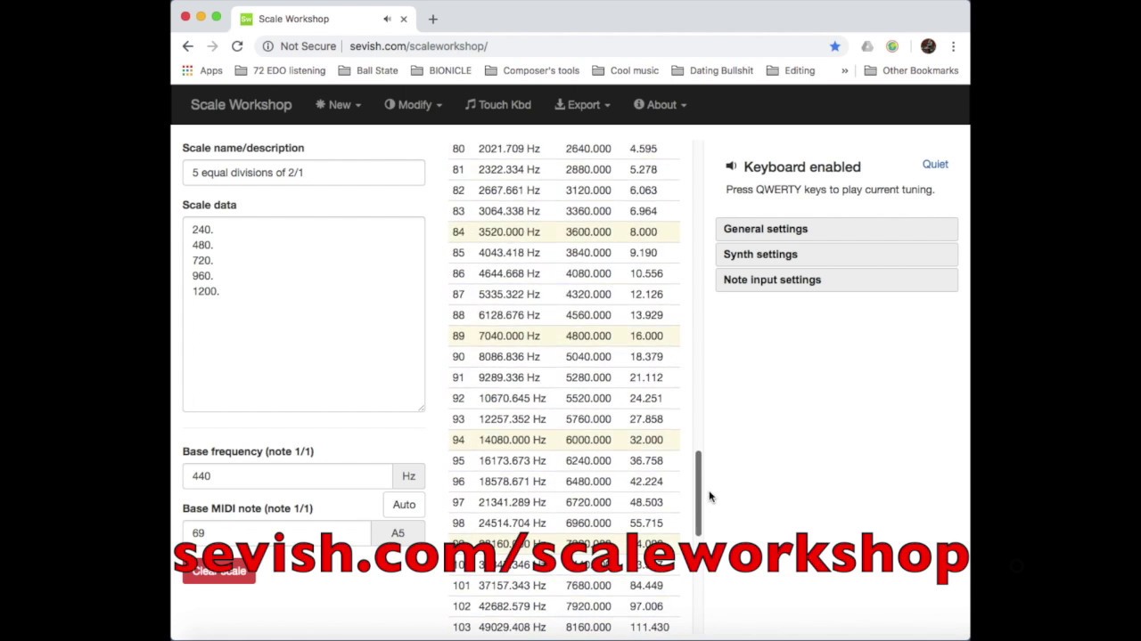The image size is (1141, 641).
Task: Show hidden bookmarks with the chevron
Action: click(844, 70)
